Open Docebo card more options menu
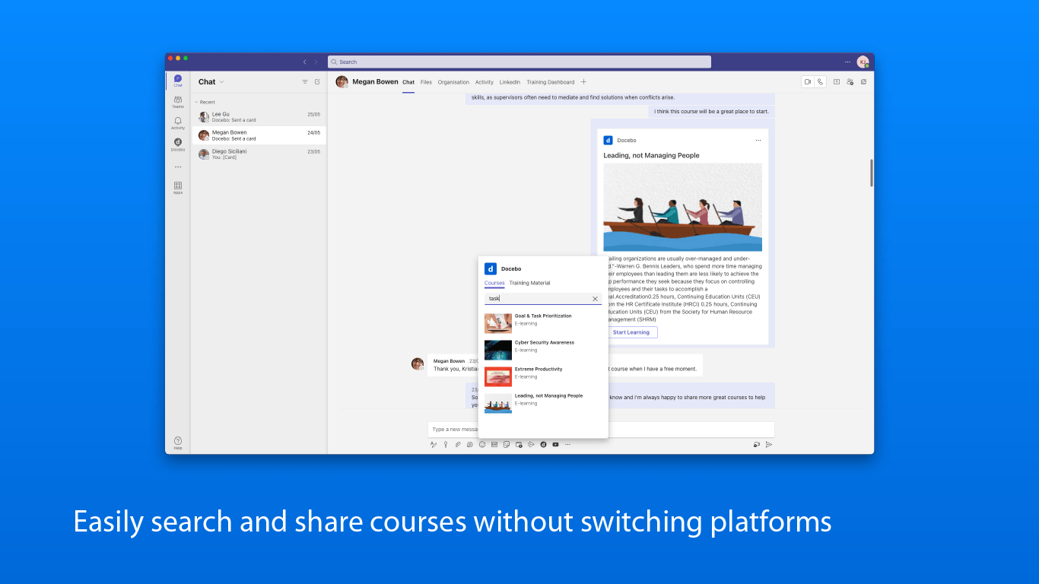The width and height of the screenshot is (1039, 584). [x=758, y=140]
